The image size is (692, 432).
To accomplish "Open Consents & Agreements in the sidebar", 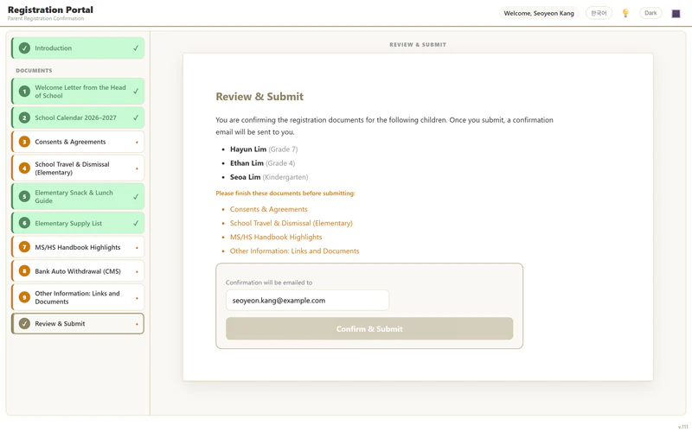I will (78, 142).
